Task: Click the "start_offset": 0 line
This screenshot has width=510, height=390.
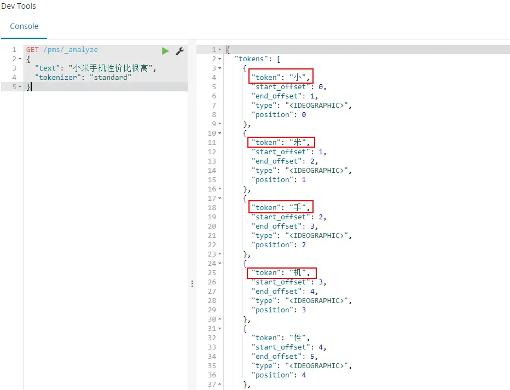Action: coord(289,87)
